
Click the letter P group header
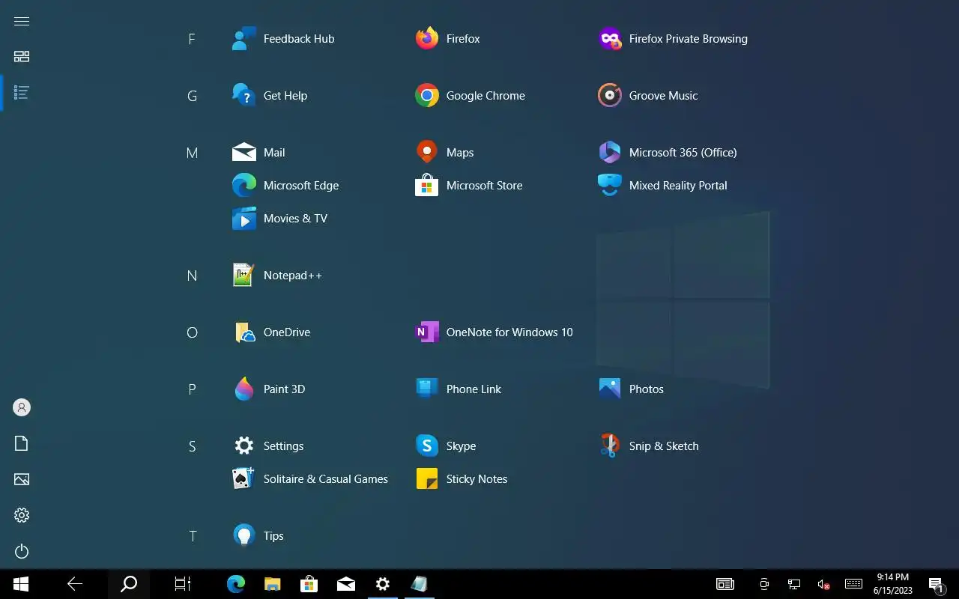pos(192,389)
